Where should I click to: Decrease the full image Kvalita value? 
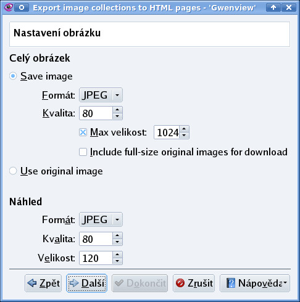point(117,116)
